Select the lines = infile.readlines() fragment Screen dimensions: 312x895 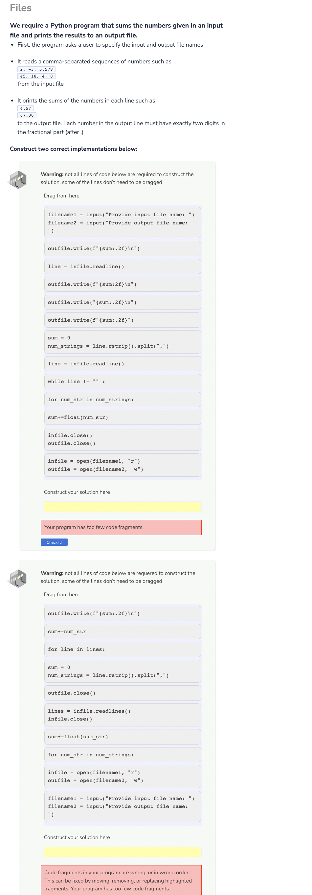point(123,715)
